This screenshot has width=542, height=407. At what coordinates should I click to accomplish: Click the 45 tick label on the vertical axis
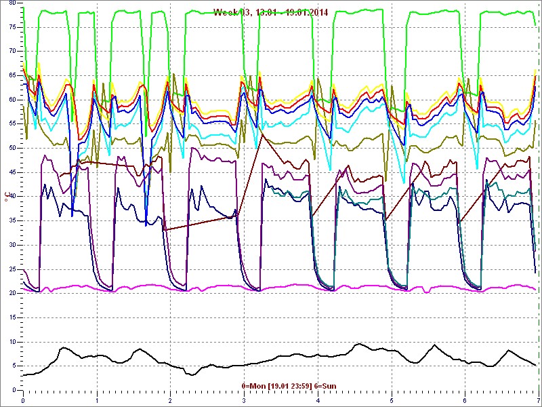(x=12, y=172)
